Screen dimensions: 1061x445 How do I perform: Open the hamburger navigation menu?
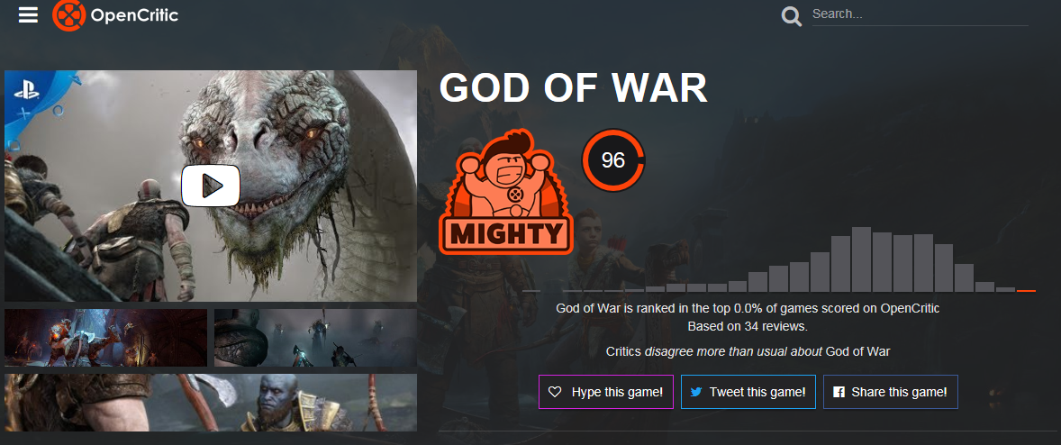(x=29, y=15)
